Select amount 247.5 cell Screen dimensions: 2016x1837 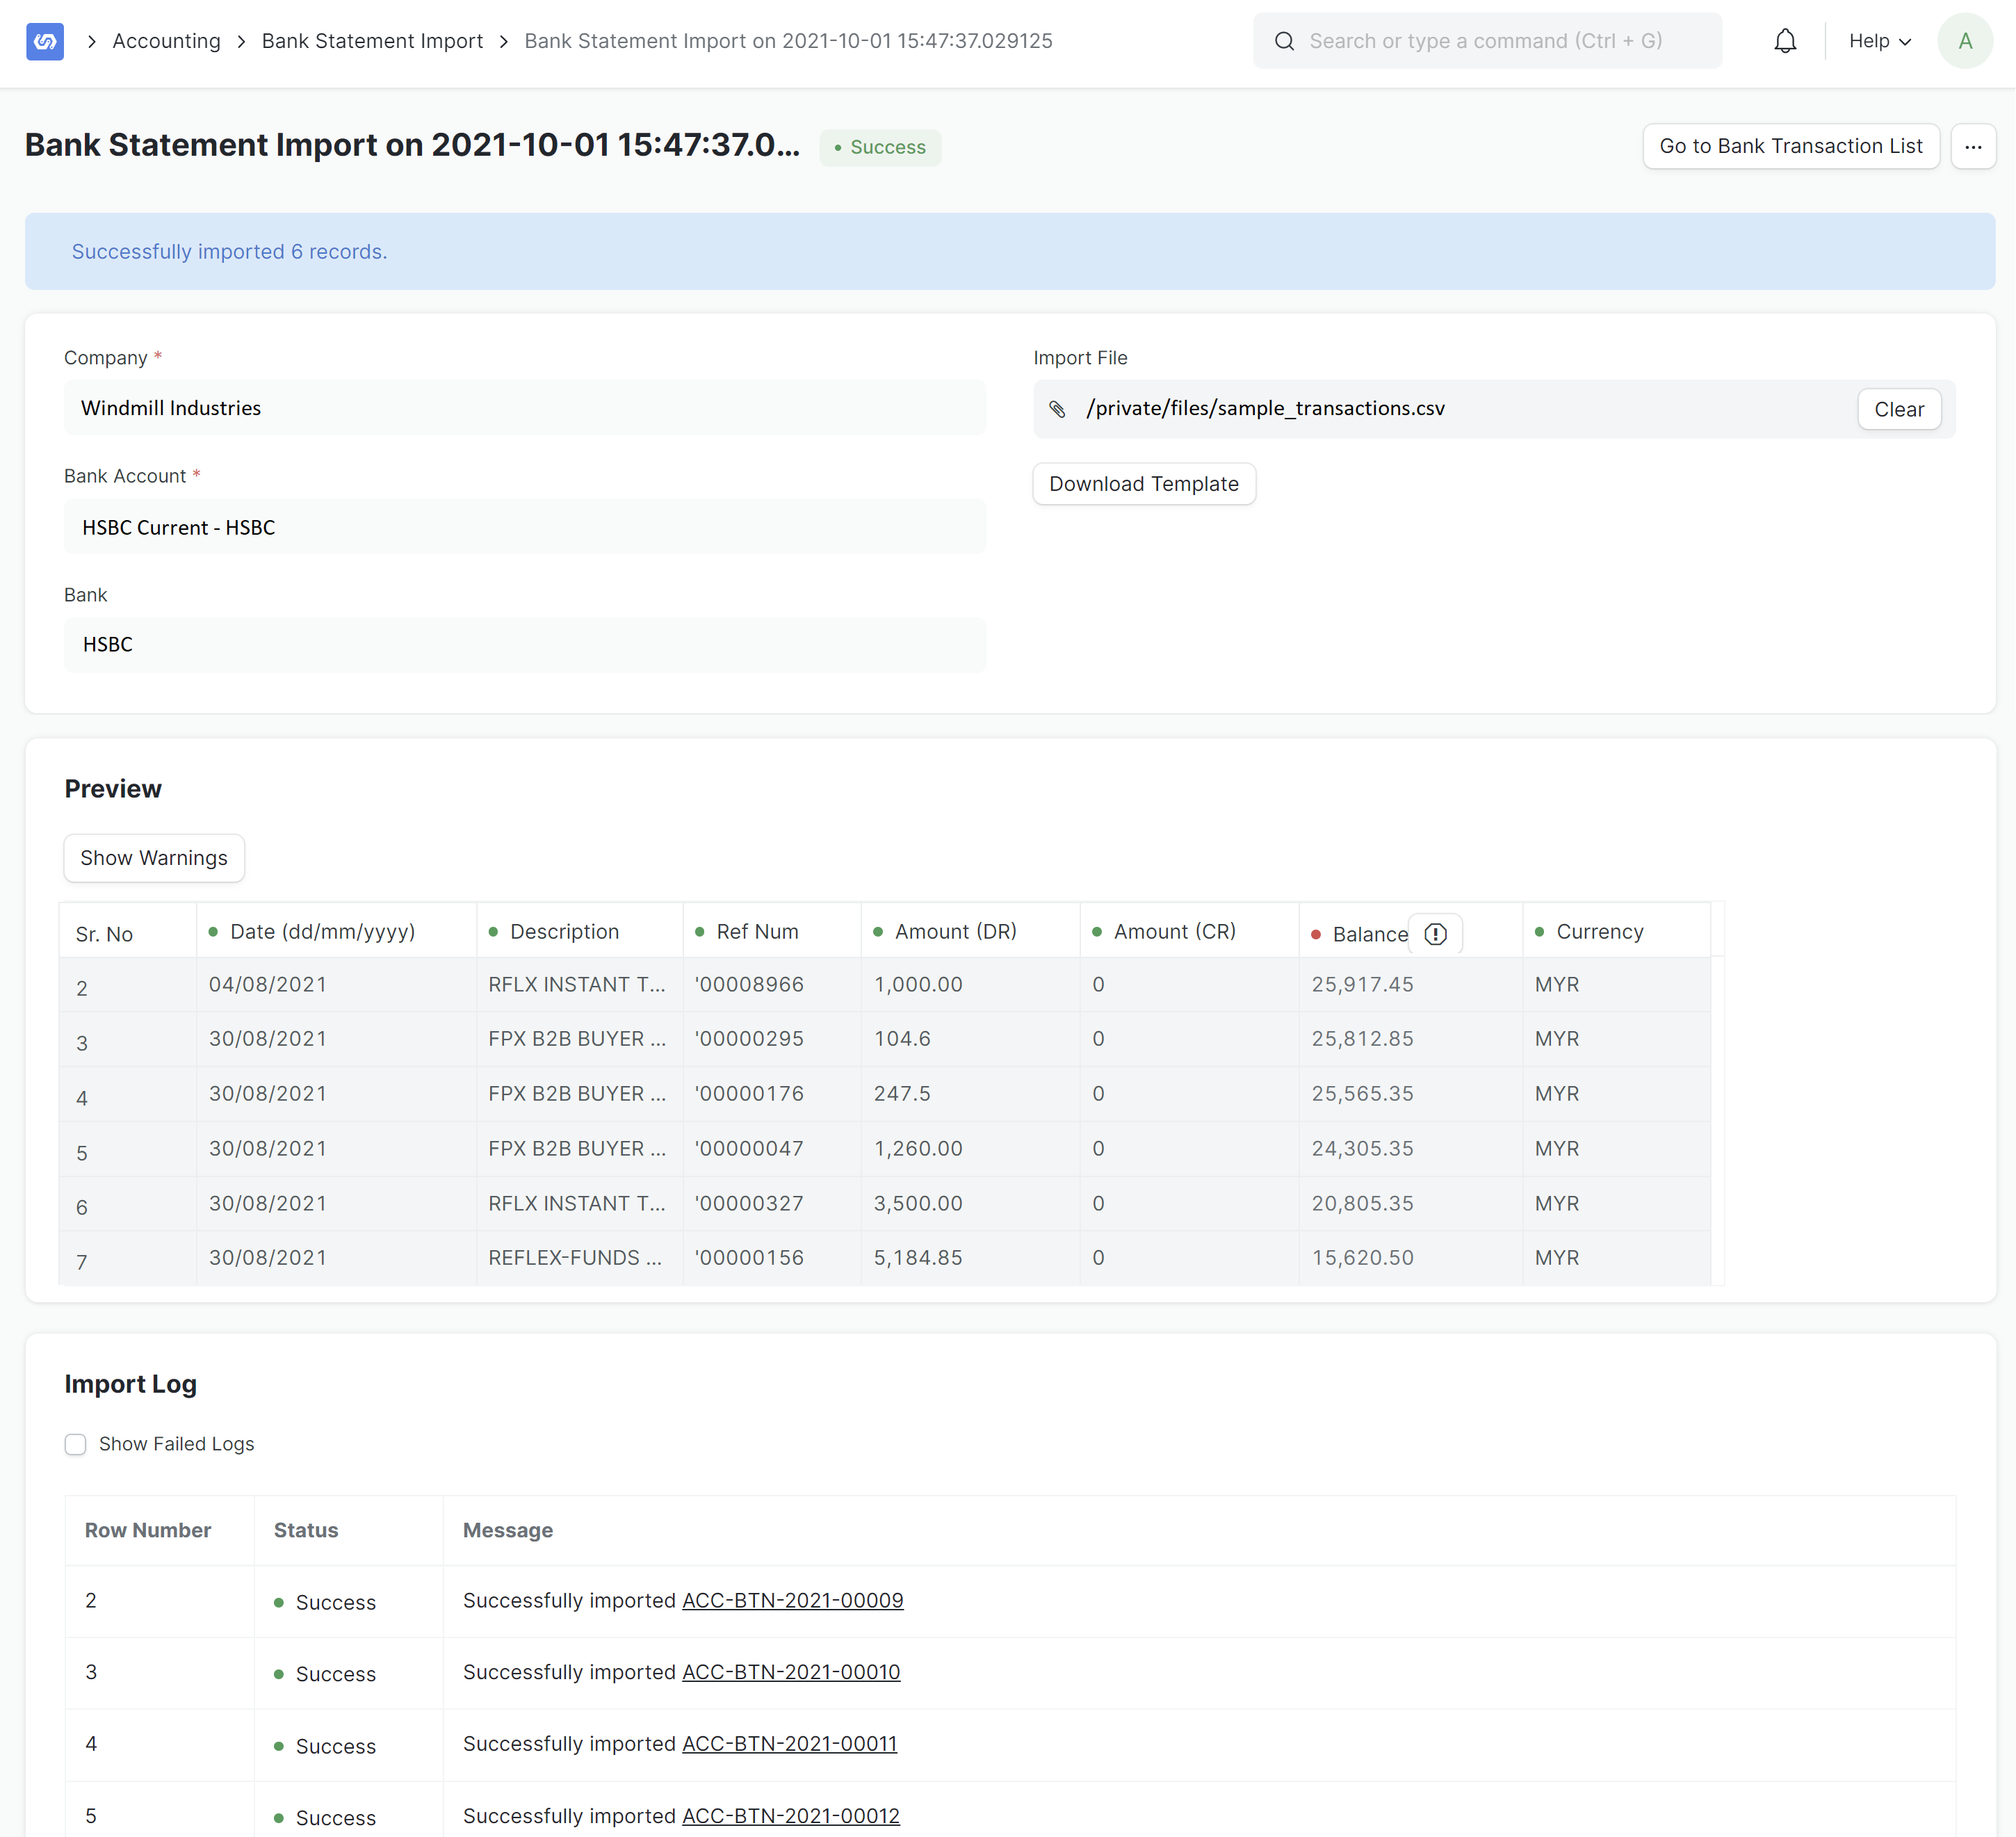pyautogui.click(x=970, y=1094)
